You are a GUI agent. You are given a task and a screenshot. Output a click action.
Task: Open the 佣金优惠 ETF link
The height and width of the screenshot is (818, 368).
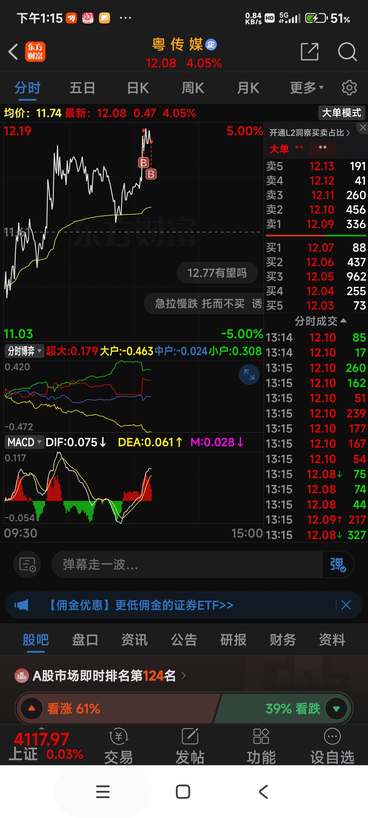point(140,605)
